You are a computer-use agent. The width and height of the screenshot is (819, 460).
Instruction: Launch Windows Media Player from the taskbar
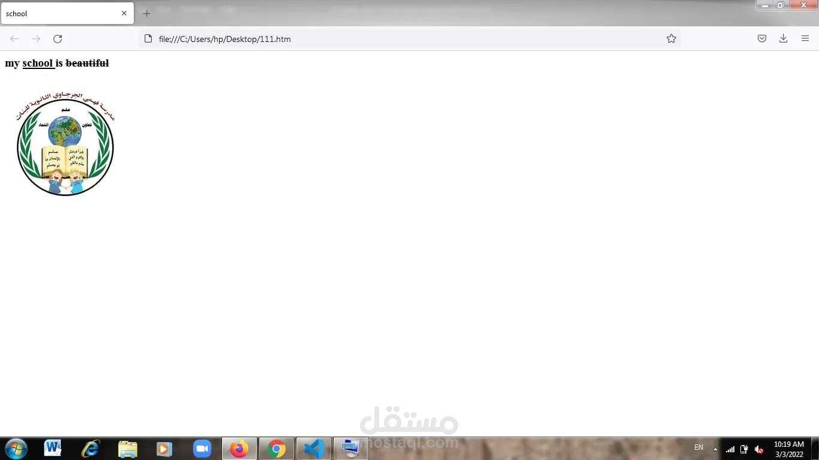[164, 449]
